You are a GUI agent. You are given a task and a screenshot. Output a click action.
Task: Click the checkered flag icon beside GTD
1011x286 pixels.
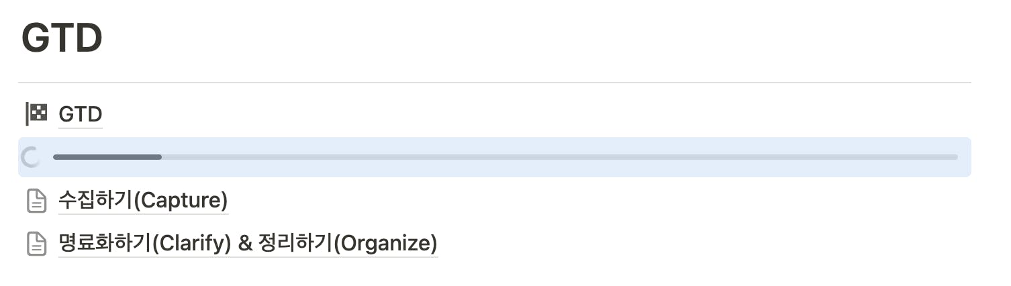point(36,114)
